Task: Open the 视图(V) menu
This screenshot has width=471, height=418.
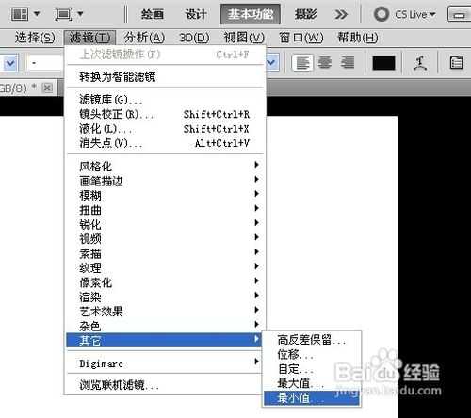Action: pos(244,38)
